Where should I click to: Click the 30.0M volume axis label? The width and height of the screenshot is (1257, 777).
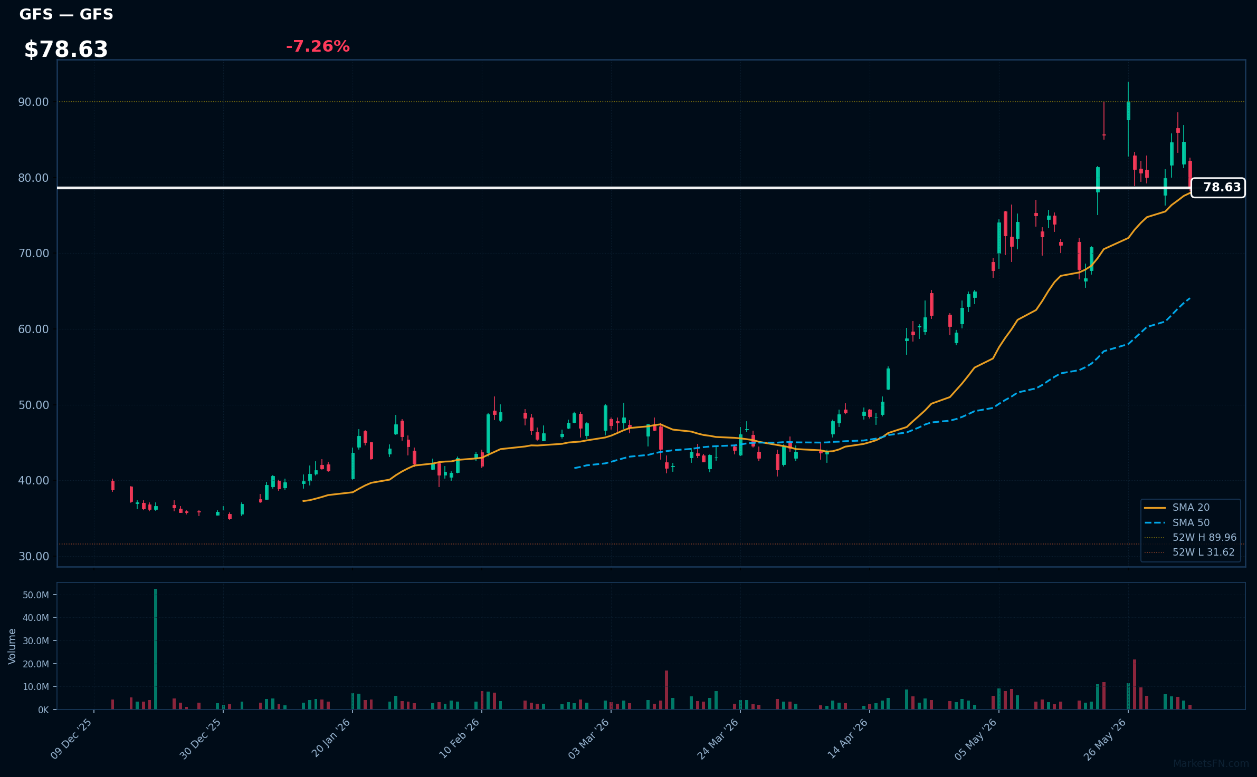click(36, 641)
